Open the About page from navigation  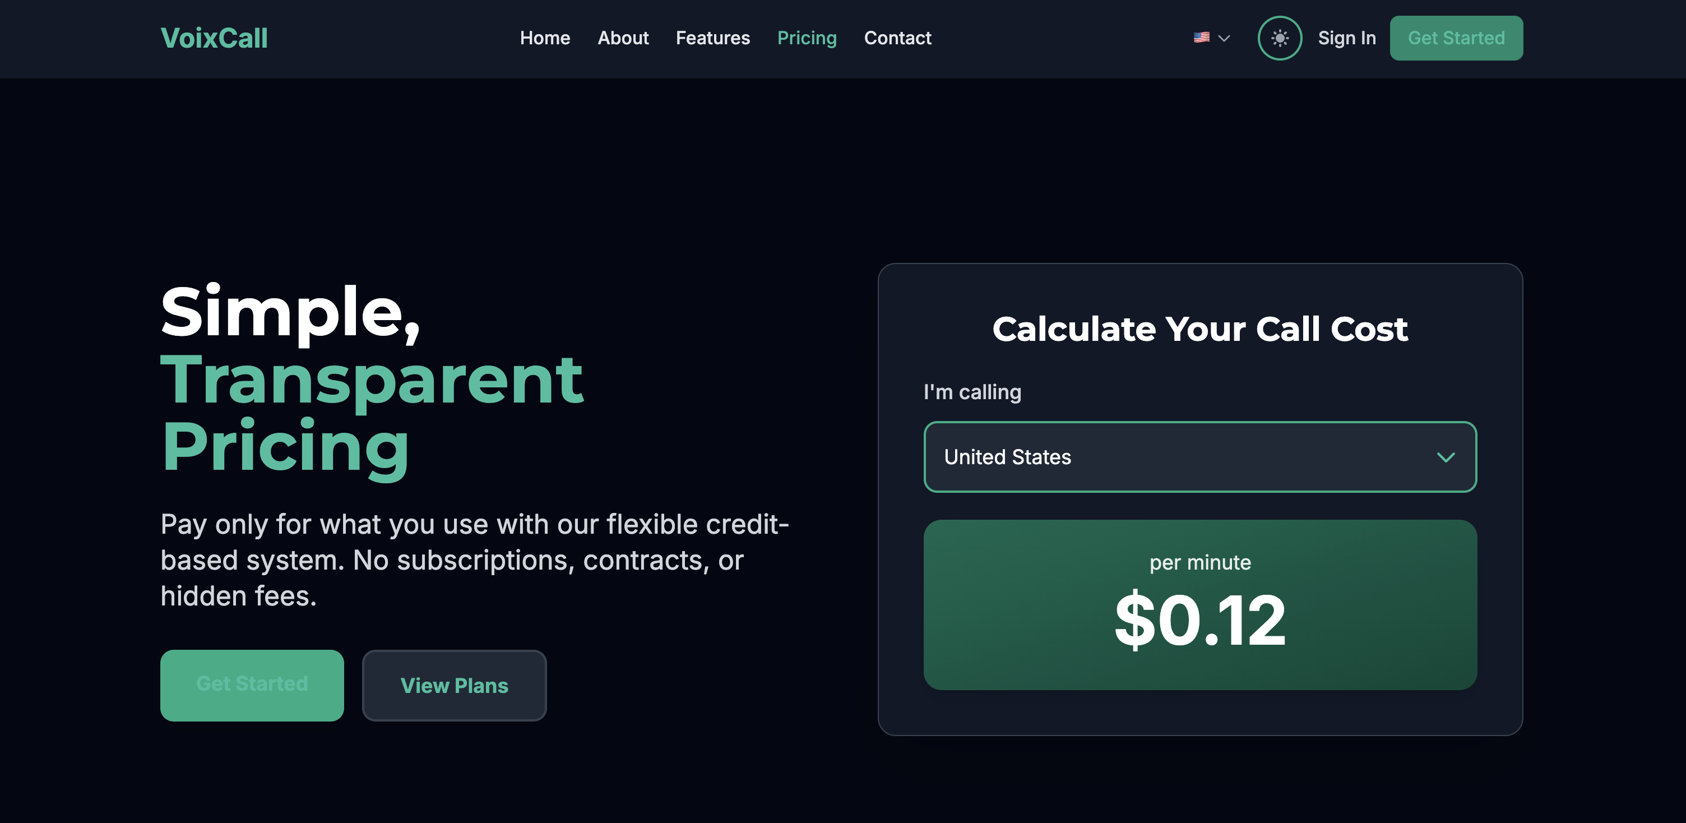point(622,38)
